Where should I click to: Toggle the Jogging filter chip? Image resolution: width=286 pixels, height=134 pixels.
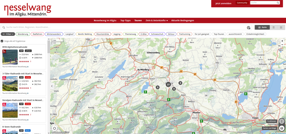click(x=117, y=34)
